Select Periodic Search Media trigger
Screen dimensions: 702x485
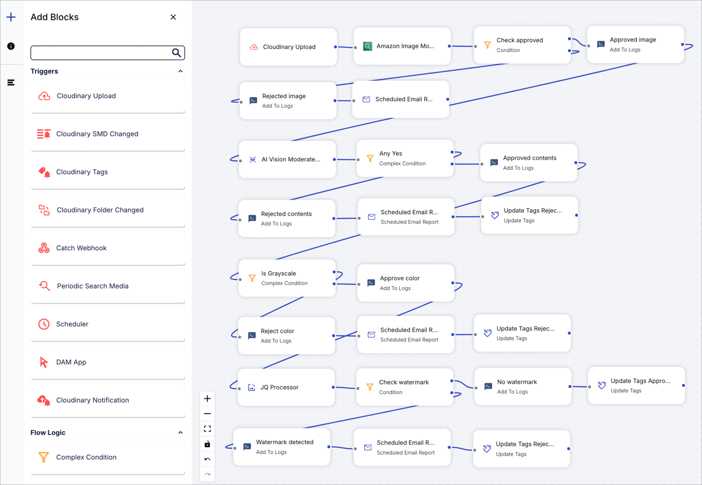click(x=107, y=286)
